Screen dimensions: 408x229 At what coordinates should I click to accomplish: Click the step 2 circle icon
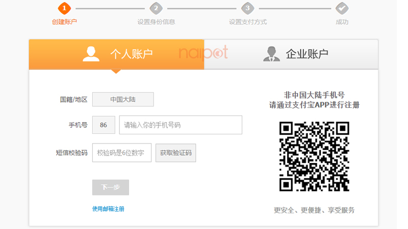click(156, 8)
